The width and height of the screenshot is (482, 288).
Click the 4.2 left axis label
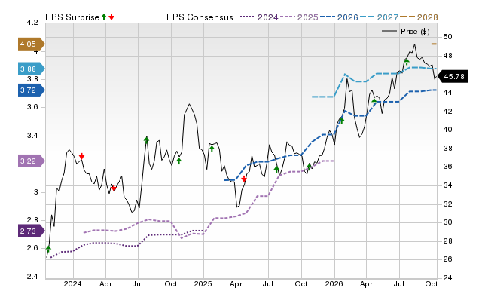point(32,23)
